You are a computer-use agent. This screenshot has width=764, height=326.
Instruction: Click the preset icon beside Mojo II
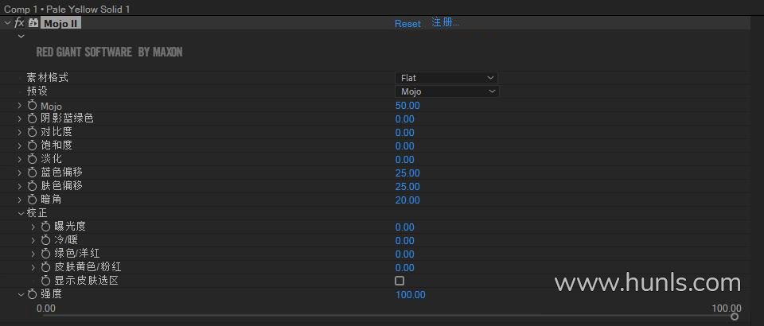[33, 23]
